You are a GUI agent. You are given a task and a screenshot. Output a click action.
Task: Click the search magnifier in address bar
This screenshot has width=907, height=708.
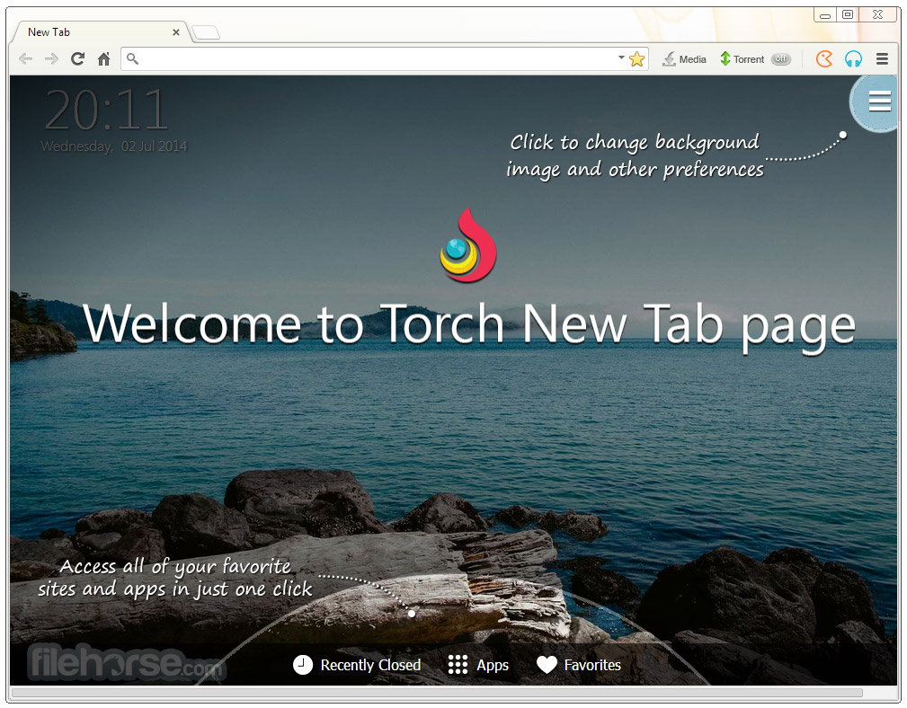(x=132, y=59)
